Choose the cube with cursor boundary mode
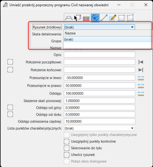Viewport: 153px width, 167px height. point(78,18)
